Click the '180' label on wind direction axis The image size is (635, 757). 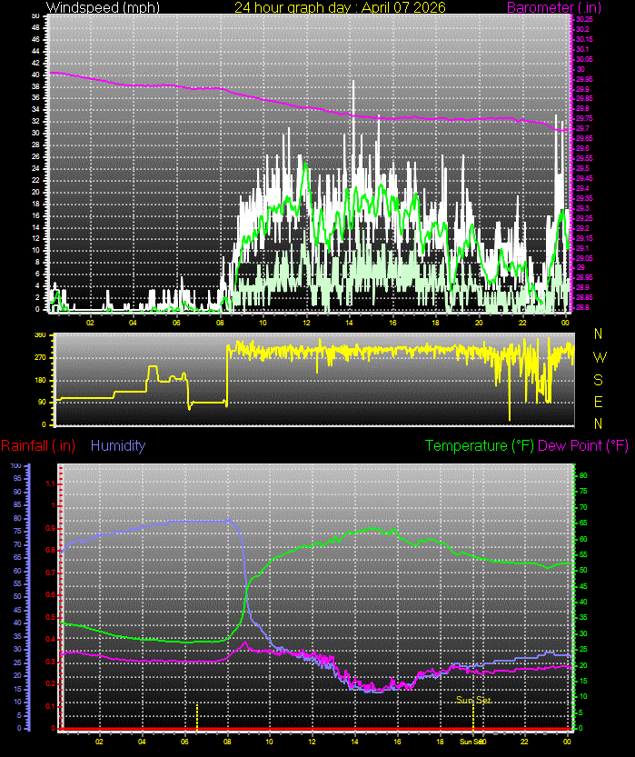coord(40,380)
